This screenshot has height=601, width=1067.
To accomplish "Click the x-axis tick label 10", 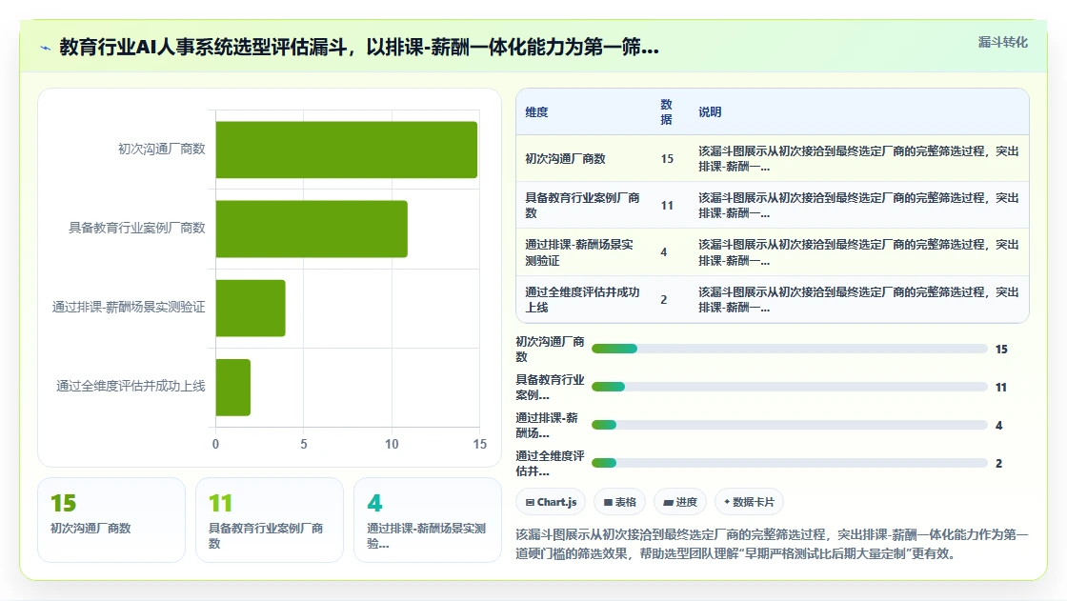I will tap(392, 444).
